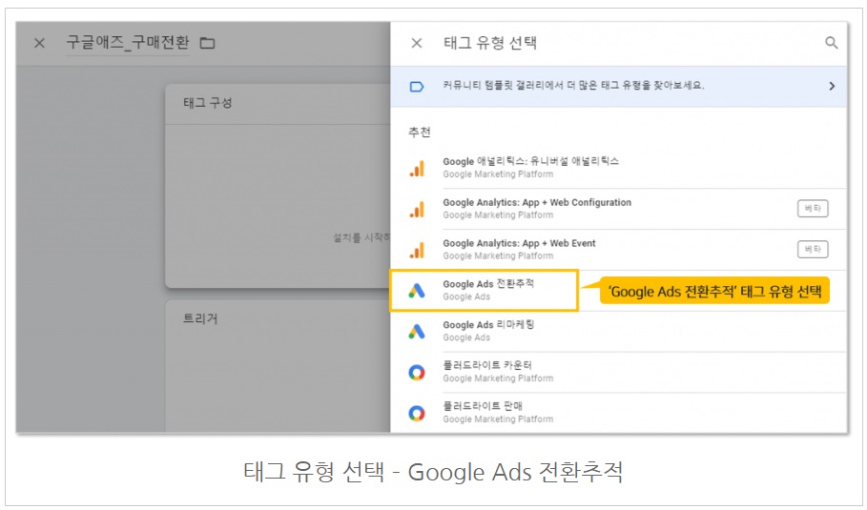Screen dimensions: 867x510
Task: Edit the tag name 구글애즈_구매전환
Action: (128, 43)
